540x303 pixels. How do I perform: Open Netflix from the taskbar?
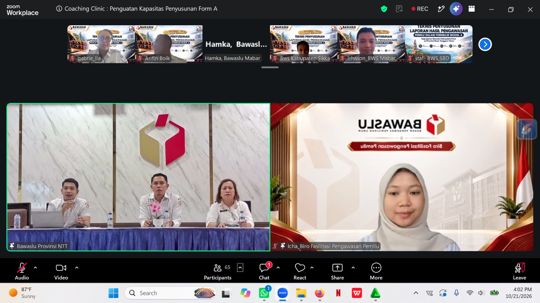pyautogui.click(x=338, y=293)
